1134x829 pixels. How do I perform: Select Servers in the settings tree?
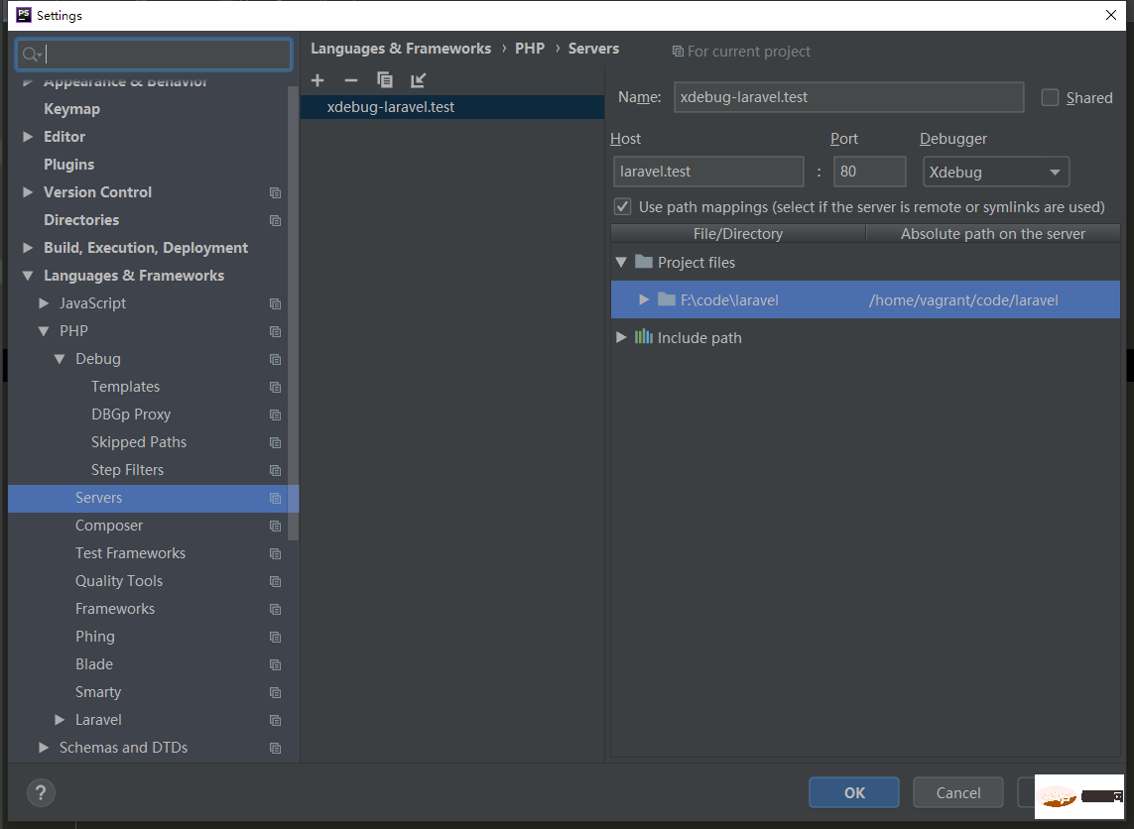coord(154,498)
